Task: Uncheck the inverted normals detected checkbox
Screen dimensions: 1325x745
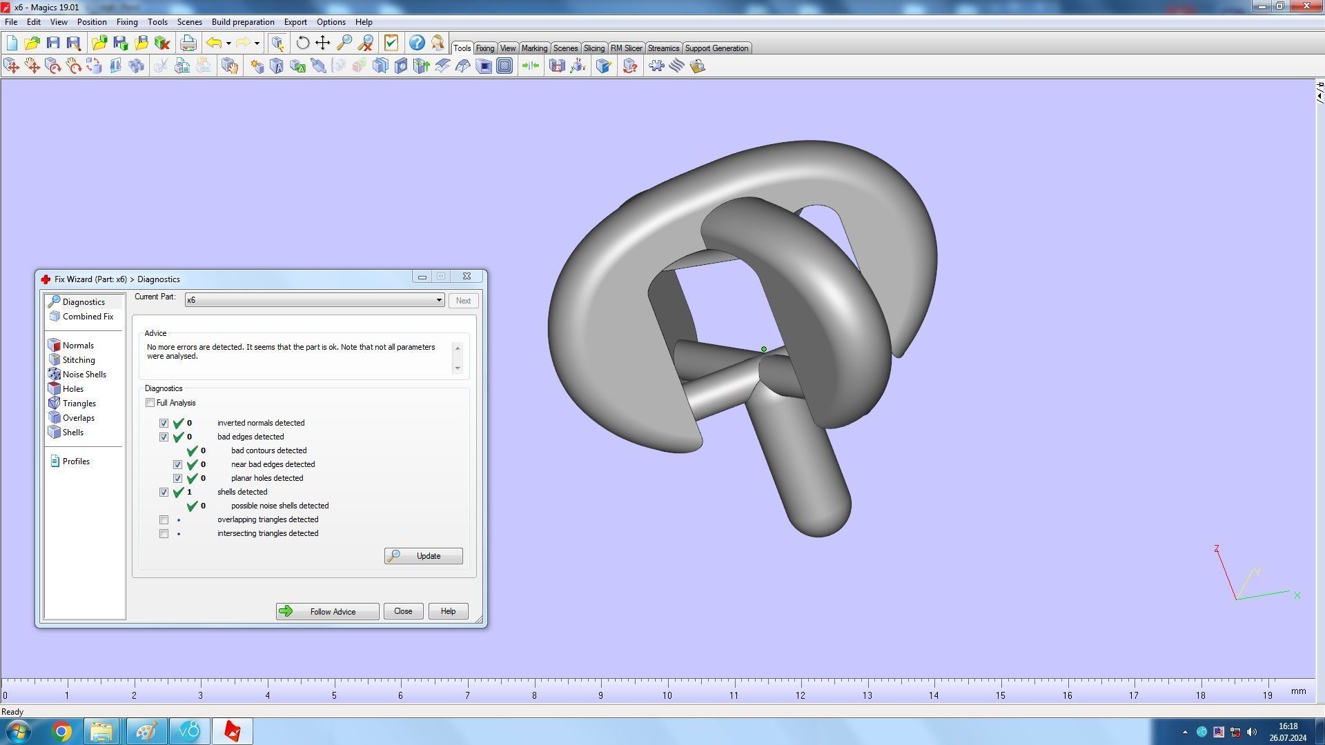Action: coord(164,423)
